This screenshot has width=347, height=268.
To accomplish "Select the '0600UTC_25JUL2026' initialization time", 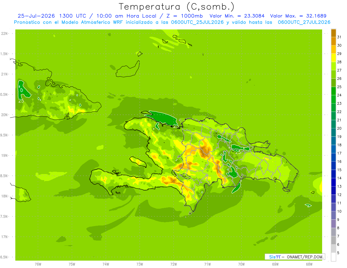I will click(197, 22).
